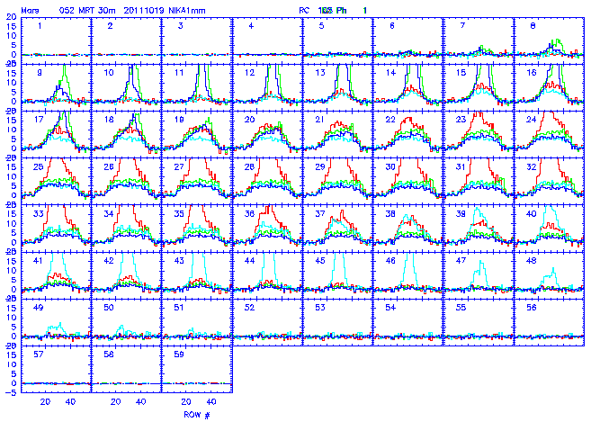Open subplot 45 with the tall cyan peak

(x=336, y=274)
